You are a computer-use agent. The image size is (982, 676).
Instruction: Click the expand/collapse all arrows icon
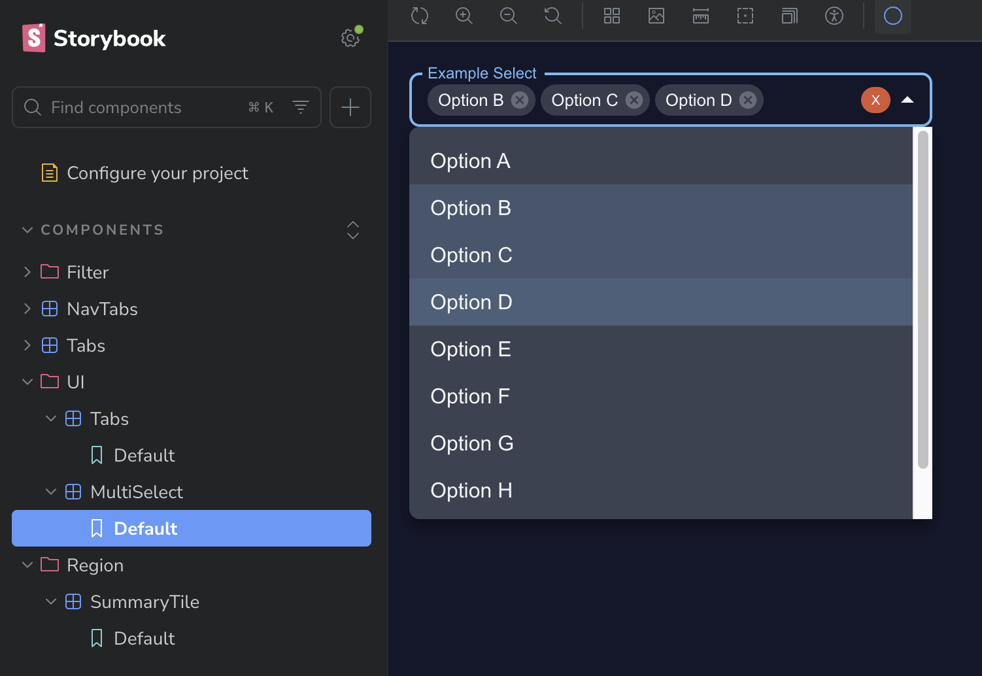tap(353, 230)
